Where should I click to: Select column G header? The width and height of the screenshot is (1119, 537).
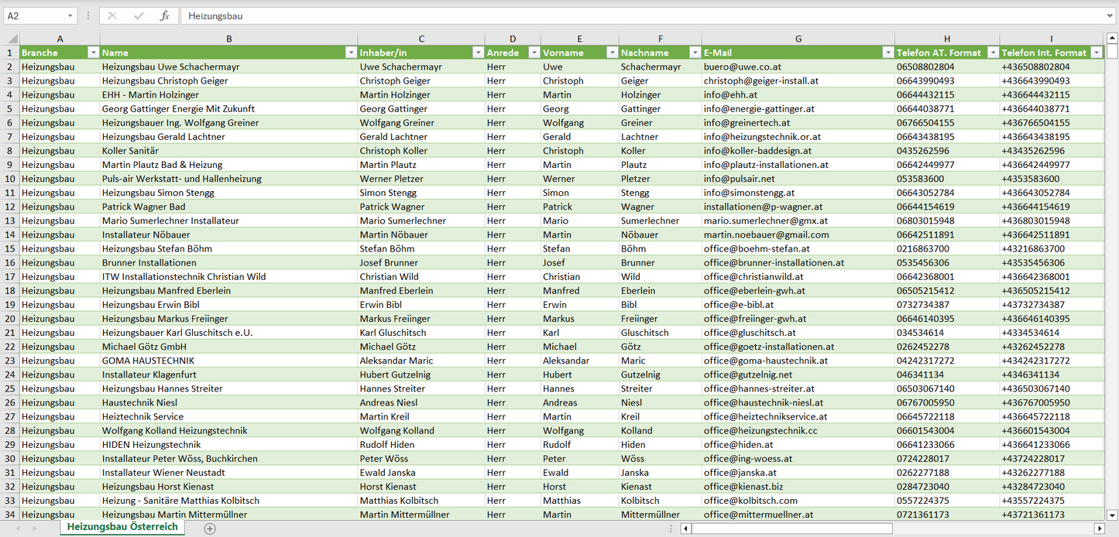coord(798,39)
